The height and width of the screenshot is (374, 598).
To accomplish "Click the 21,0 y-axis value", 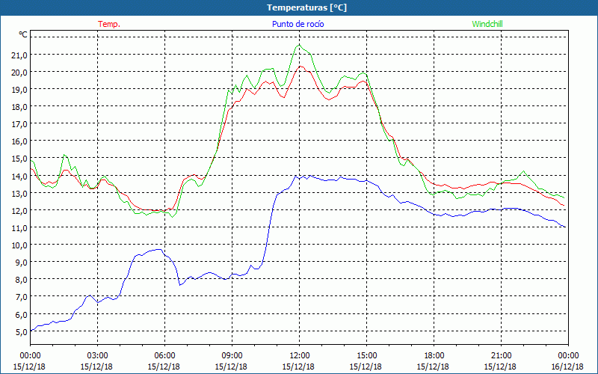I will [19, 55].
